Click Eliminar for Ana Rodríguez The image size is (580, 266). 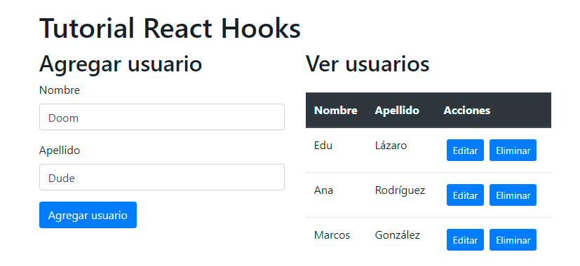pos(513,195)
